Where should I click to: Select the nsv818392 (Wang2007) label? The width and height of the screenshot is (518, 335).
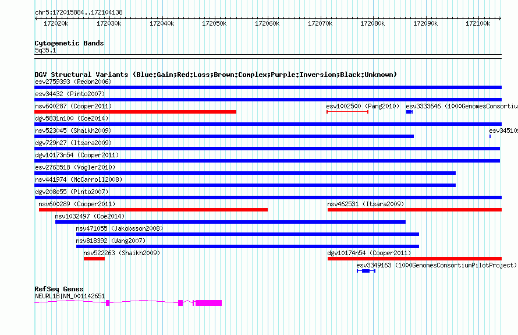click(x=111, y=241)
